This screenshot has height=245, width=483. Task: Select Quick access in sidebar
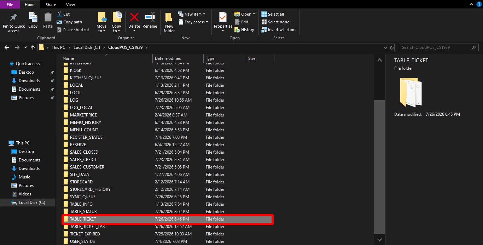click(28, 64)
